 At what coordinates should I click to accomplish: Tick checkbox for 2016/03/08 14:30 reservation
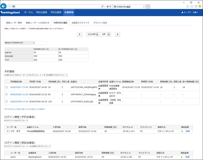pyautogui.click(x=6, y=101)
